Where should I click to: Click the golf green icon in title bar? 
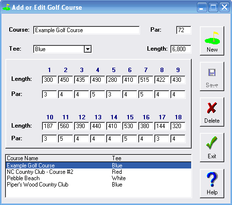coord(7,7)
